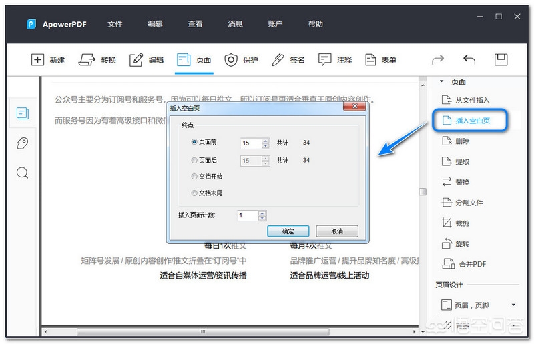Open the bookmarks tag sidebar panel
The height and width of the screenshot is (344, 534).
coord(23,143)
